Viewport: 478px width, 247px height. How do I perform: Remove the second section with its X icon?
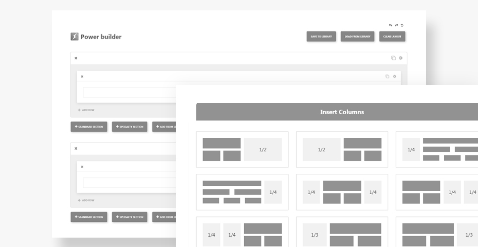point(76,149)
